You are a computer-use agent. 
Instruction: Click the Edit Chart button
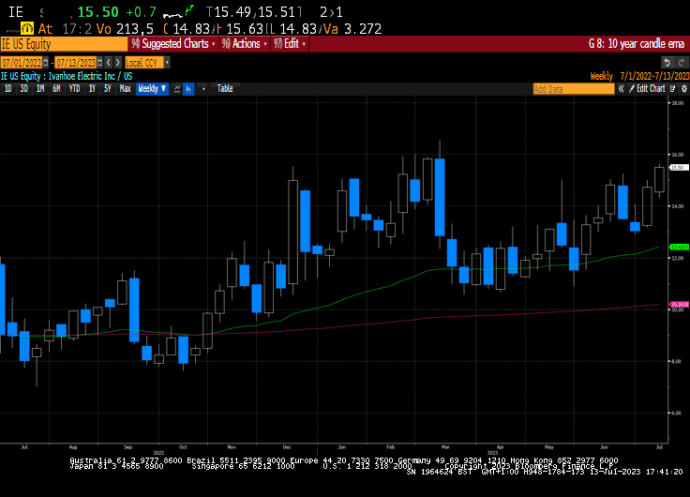(651, 88)
